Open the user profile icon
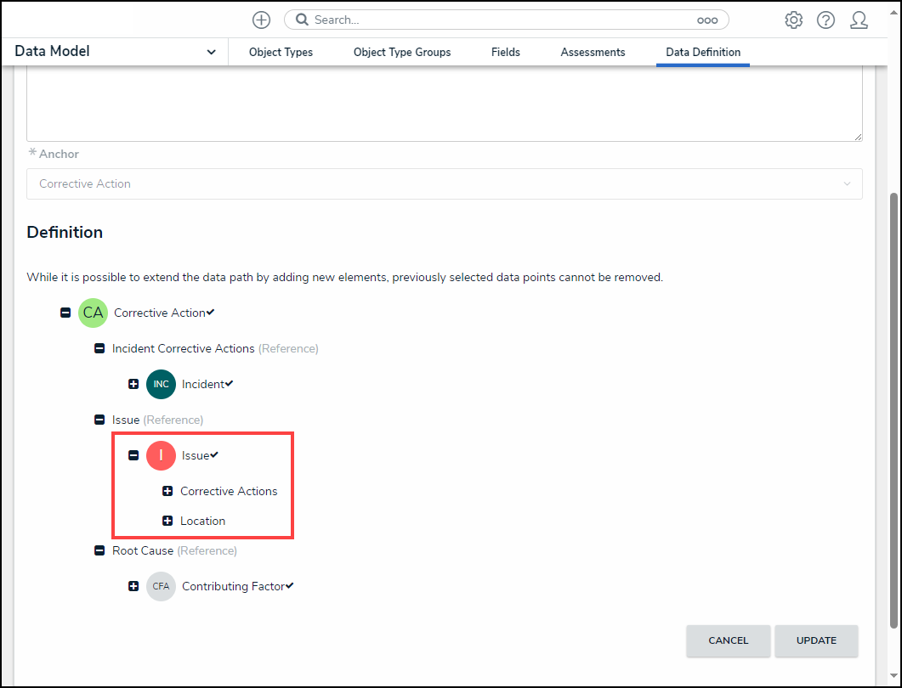902x688 pixels. pyautogui.click(x=859, y=20)
